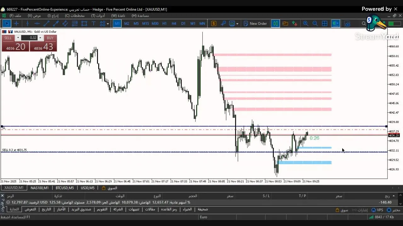Viewport: 403px width, 226px height.
Task: Switch chart to H4 timeframe
Action: (x=174, y=24)
